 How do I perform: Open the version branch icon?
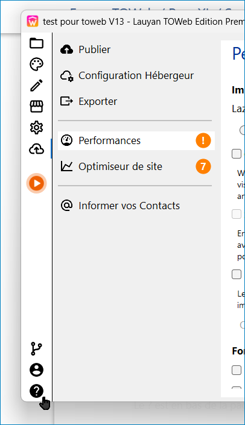[x=36, y=348]
